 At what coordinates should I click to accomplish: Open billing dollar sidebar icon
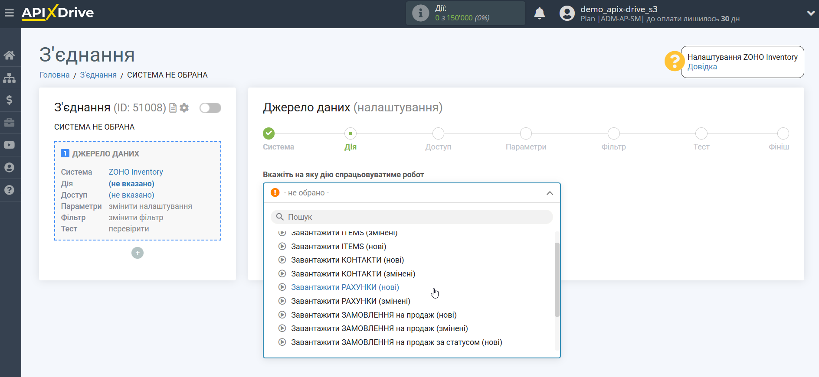tap(9, 100)
